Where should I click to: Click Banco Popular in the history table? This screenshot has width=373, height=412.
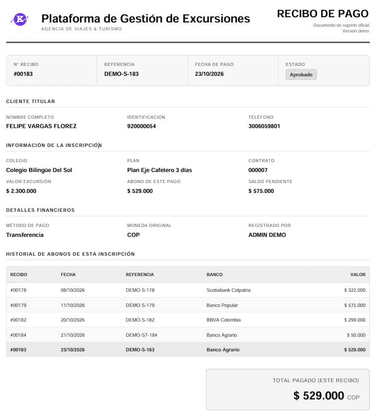[x=222, y=305]
